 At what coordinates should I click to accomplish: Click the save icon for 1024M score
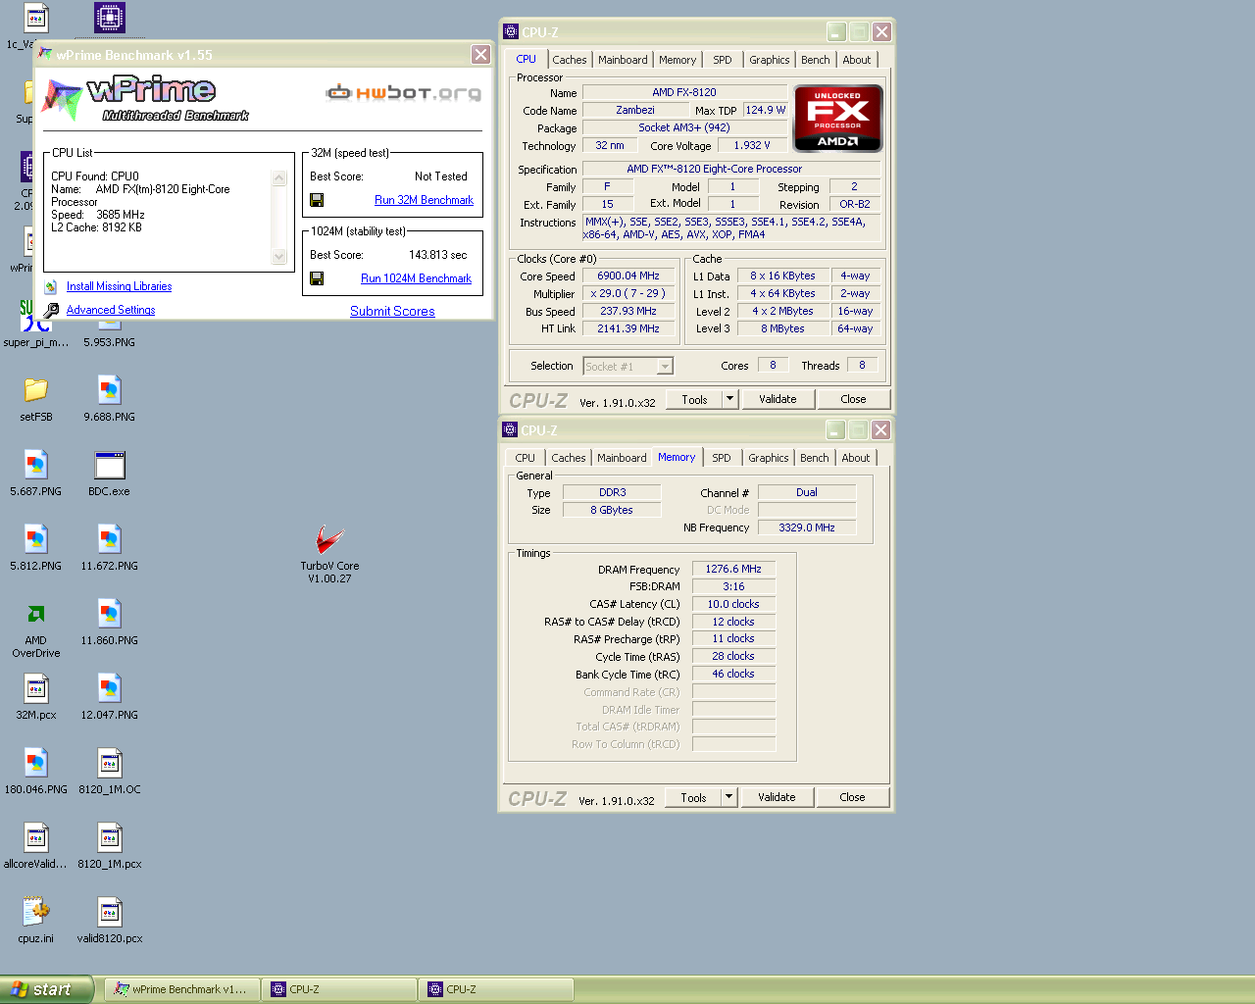[317, 278]
